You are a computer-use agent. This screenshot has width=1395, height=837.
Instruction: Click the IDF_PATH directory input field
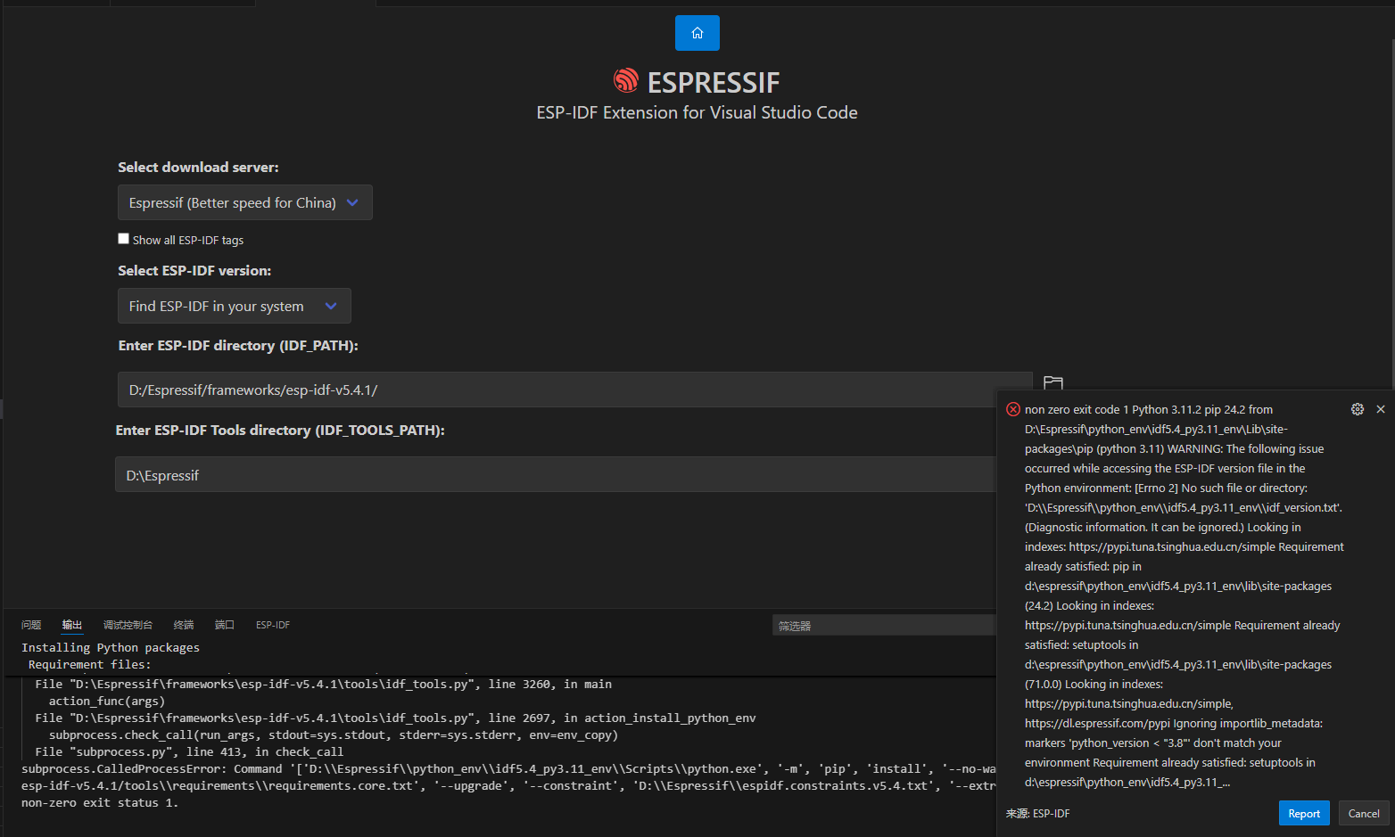[575, 390]
